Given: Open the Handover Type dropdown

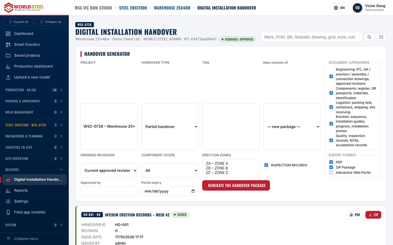Looking at the screenshot, I should tap(170, 127).
